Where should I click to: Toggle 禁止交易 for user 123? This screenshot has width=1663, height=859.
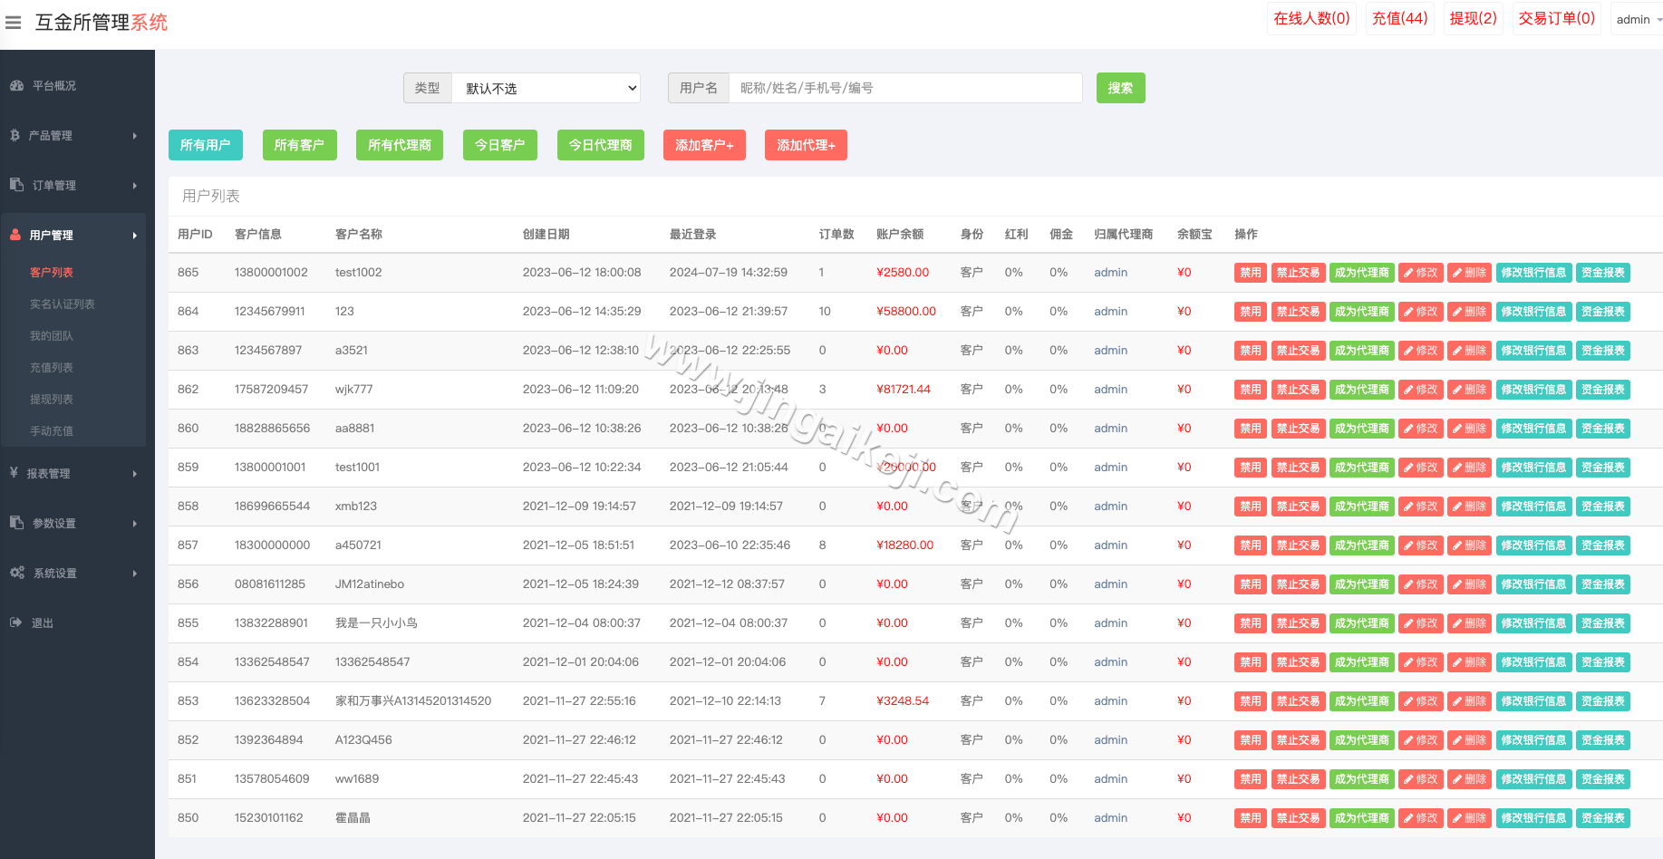tap(1298, 311)
